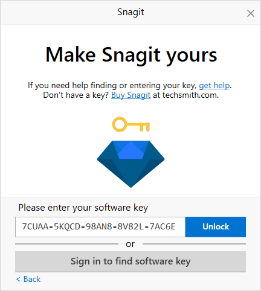Image resolution: width=261 pixels, height=291 pixels.
Task: Follow the Buy Snagit link
Action: pyautogui.click(x=130, y=95)
